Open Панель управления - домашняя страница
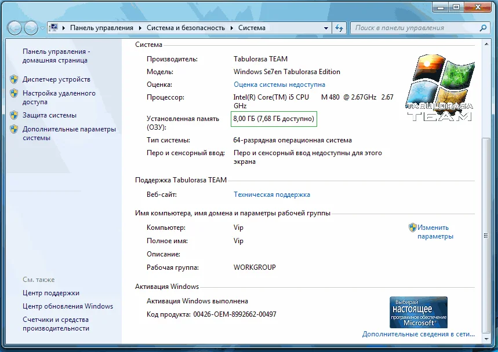The height and width of the screenshot is (352, 498). [56, 56]
